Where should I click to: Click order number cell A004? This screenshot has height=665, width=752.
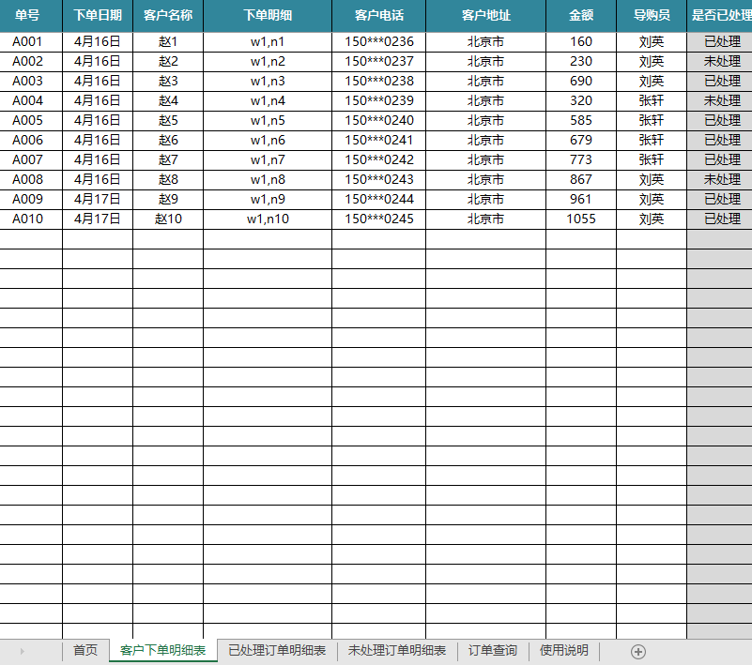point(31,101)
